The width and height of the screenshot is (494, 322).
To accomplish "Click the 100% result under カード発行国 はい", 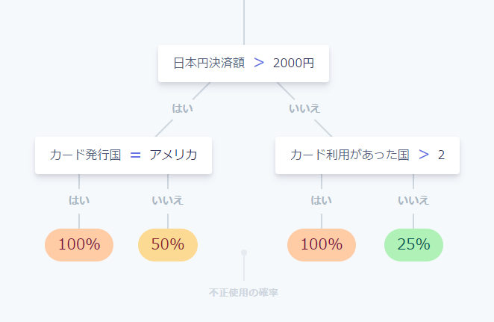I will pyautogui.click(x=79, y=245).
